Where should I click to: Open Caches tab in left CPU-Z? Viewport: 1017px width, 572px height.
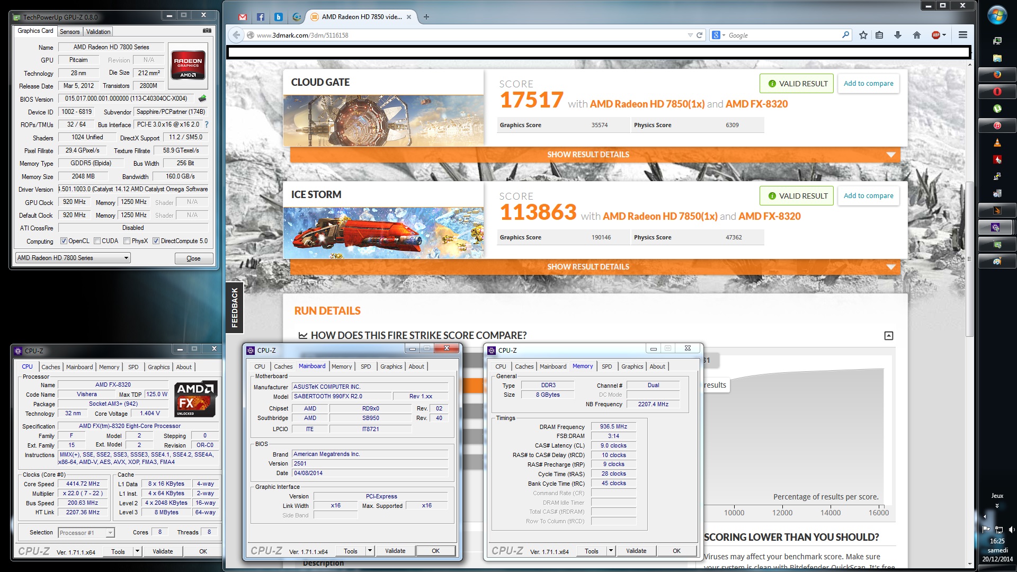pyautogui.click(x=51, y=367)
